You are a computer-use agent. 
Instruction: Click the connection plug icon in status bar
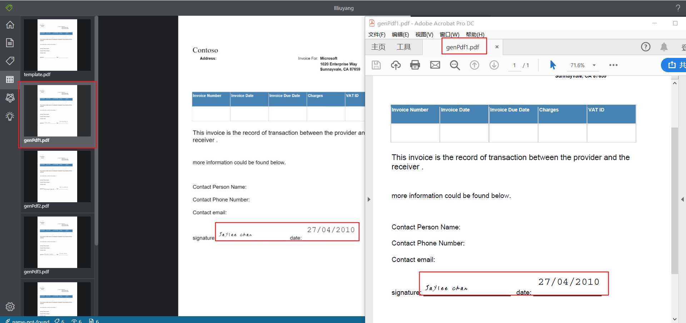point(8,321)
